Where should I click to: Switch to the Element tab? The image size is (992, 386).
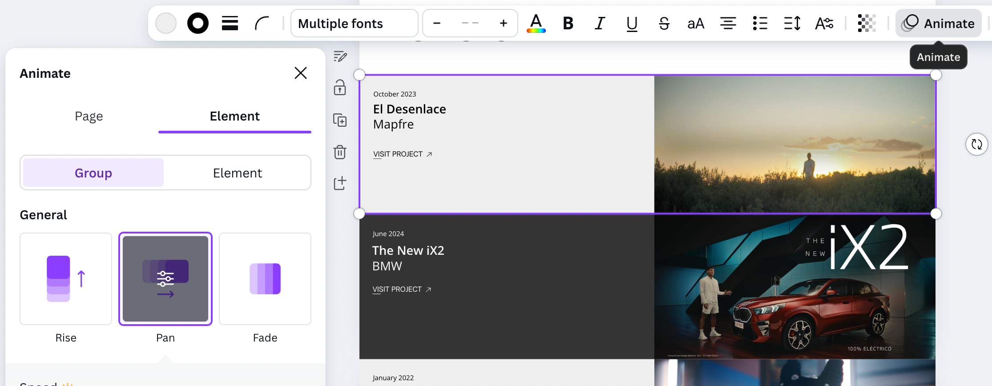[235, 117]
